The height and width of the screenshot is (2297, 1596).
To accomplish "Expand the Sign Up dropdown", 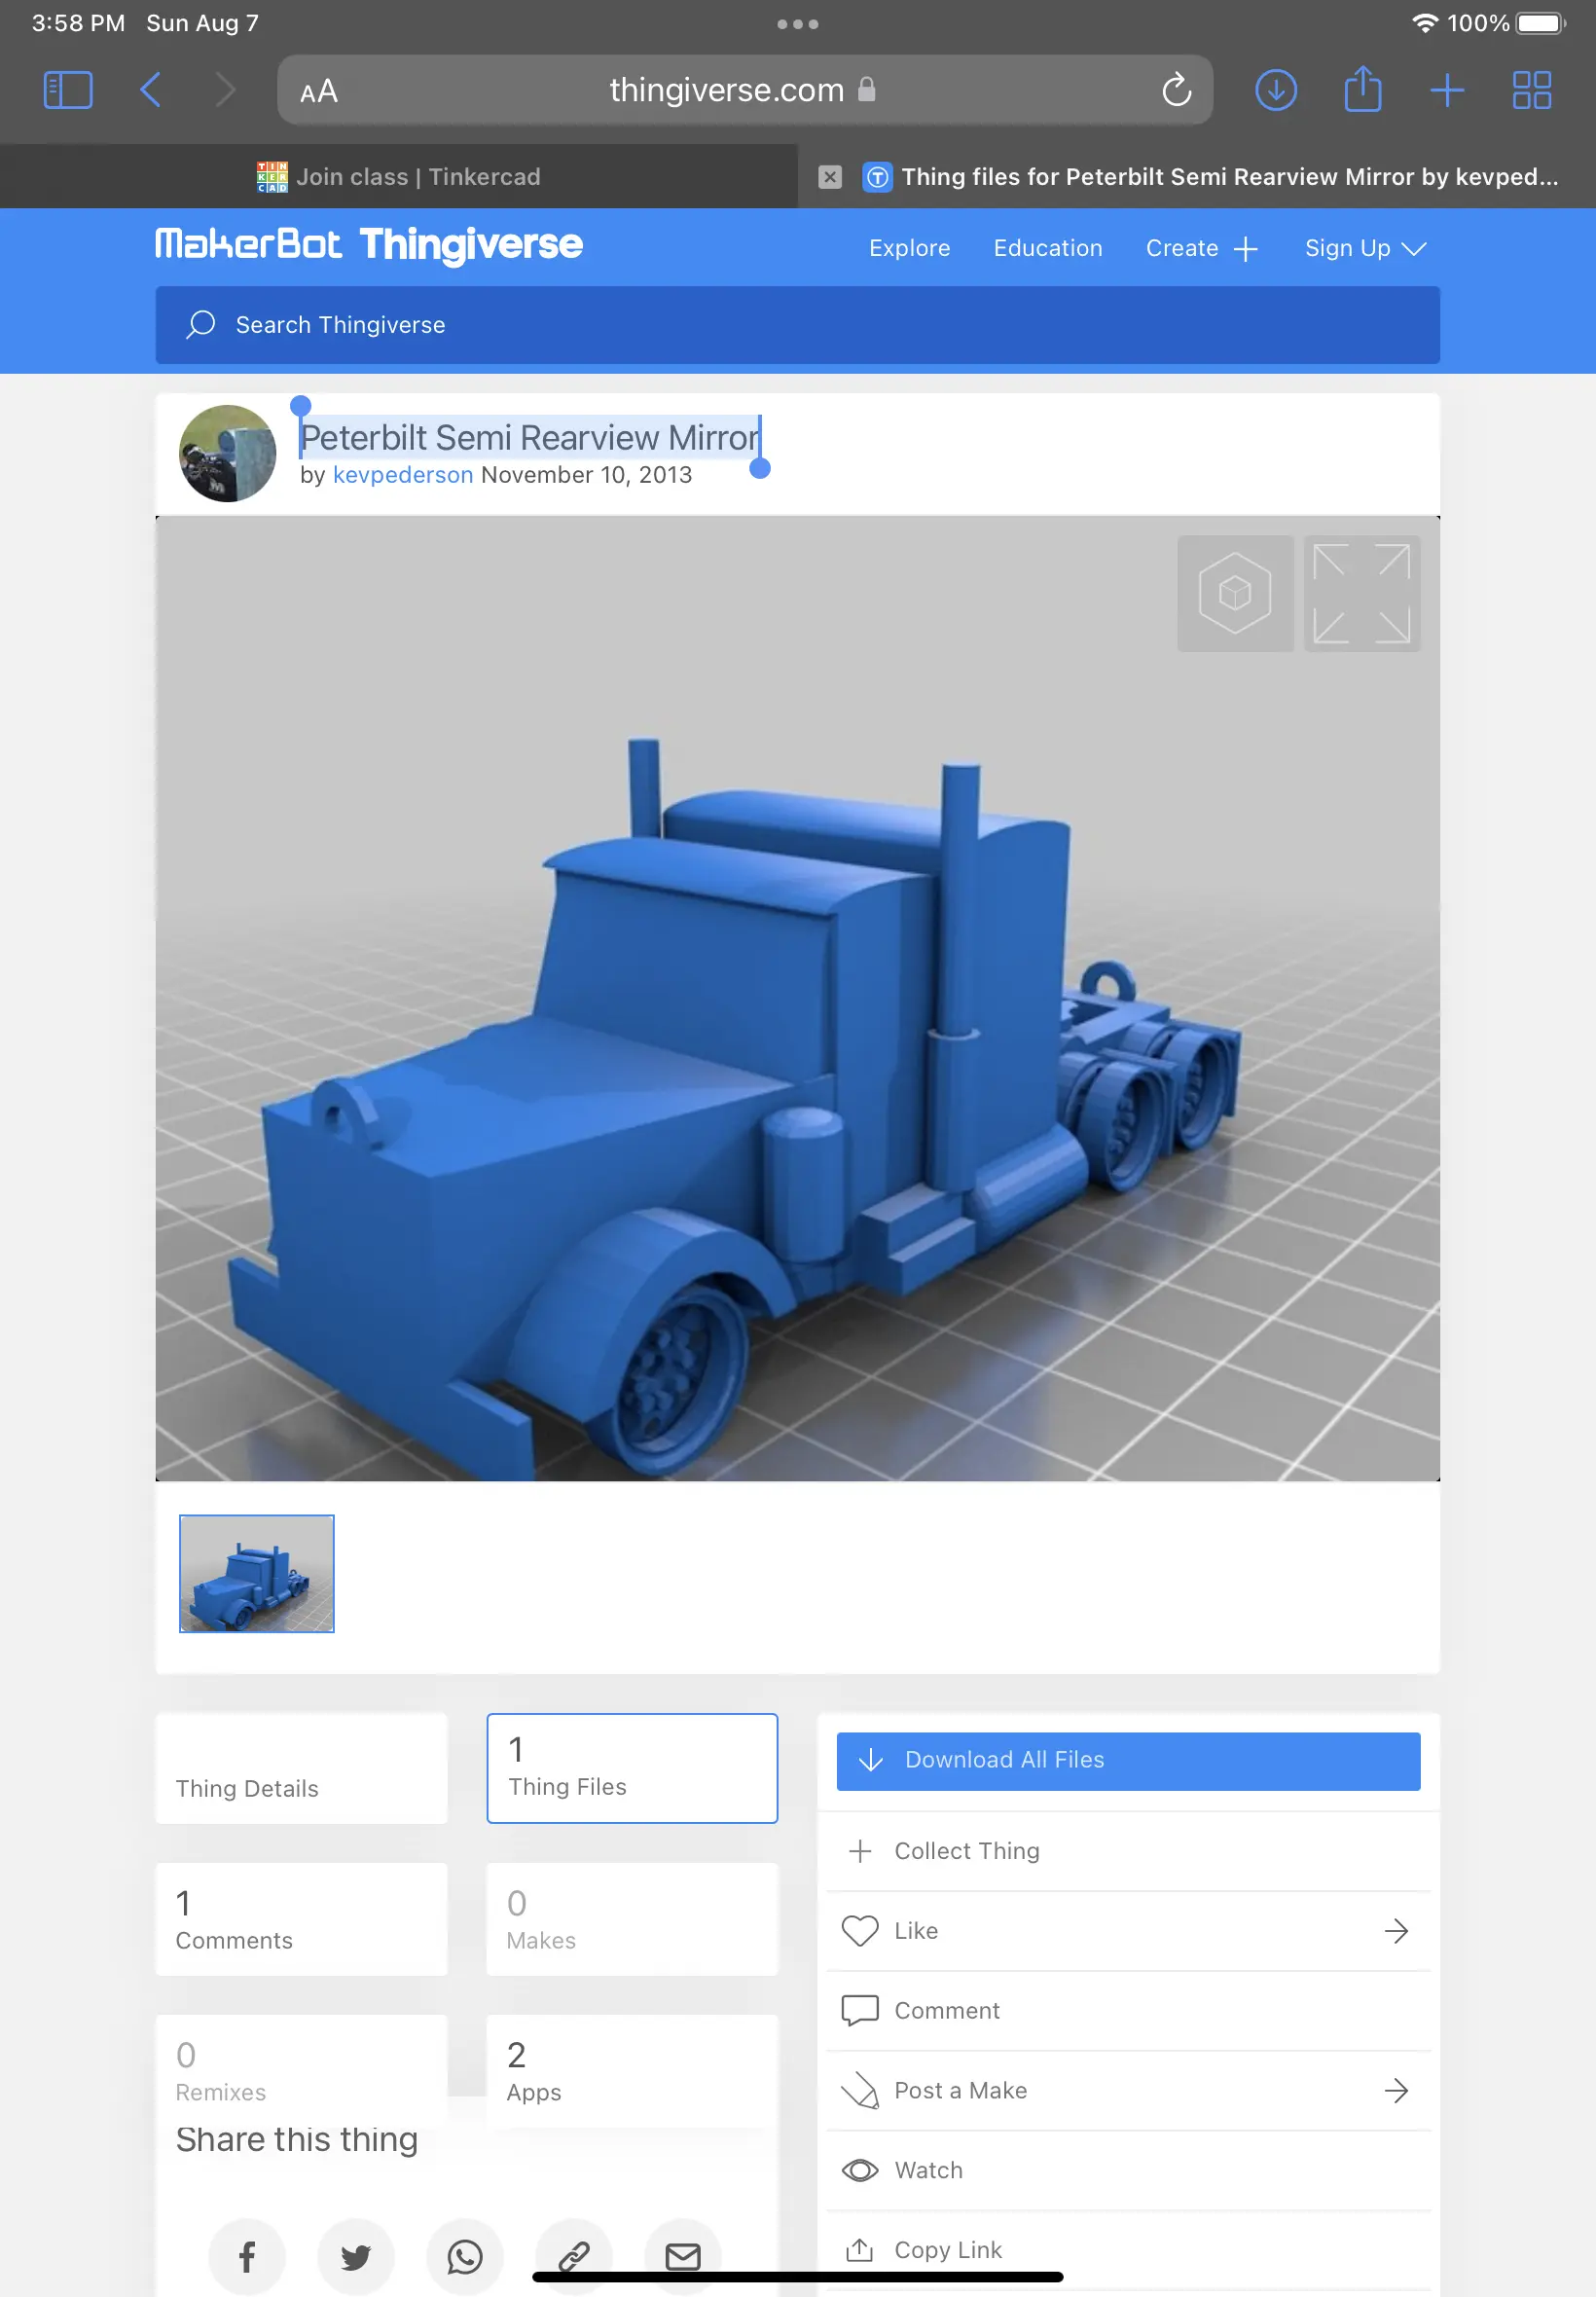I will pos(1364,248).
